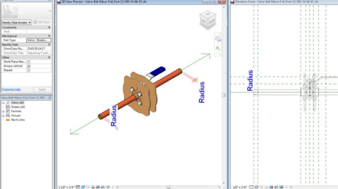Open the steering wheel navigation tool
Image resolution: width=338 pixels, height=189 pixels.
coord(218,39)
